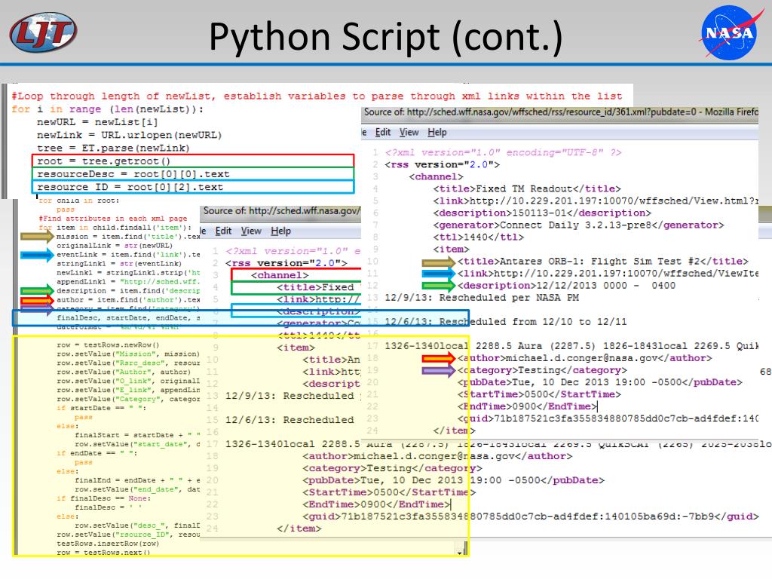
Task: Open the Help menu in the lower-left source window
Action: [x=280, y=231]
